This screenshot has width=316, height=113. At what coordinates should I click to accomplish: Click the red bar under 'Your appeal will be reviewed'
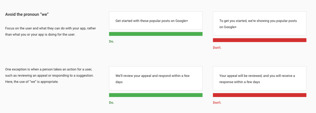click(x=259, y=95)
